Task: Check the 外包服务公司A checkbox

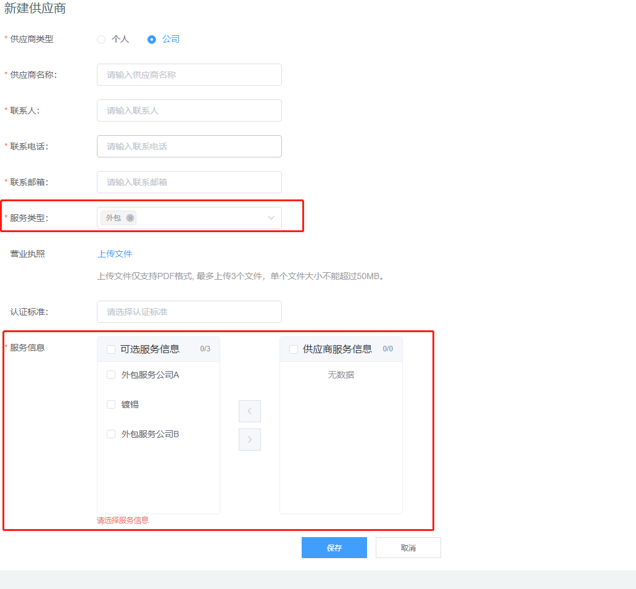Action: 111,375
